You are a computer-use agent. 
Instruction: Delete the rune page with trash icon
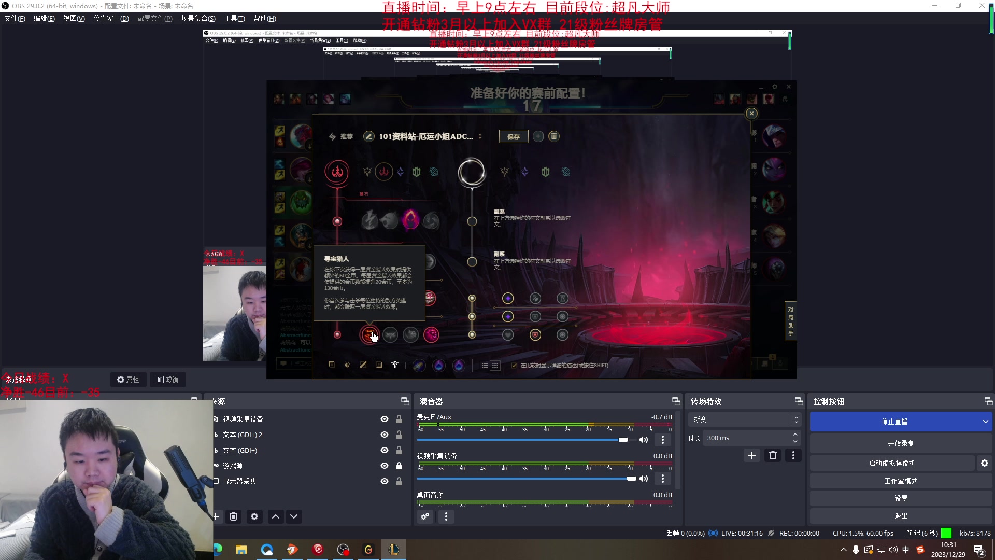[x=554, y=136]
